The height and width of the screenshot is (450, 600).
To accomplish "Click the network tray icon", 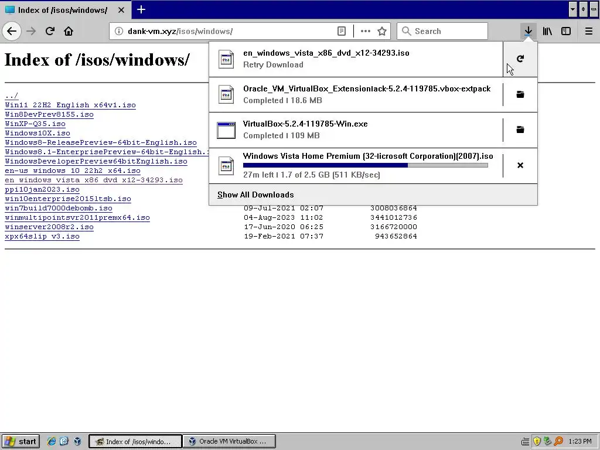I will click(548, 441).
